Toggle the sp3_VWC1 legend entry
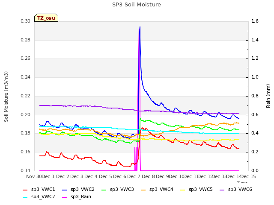This screenshot has height=205, width=274. coord(39,189)
